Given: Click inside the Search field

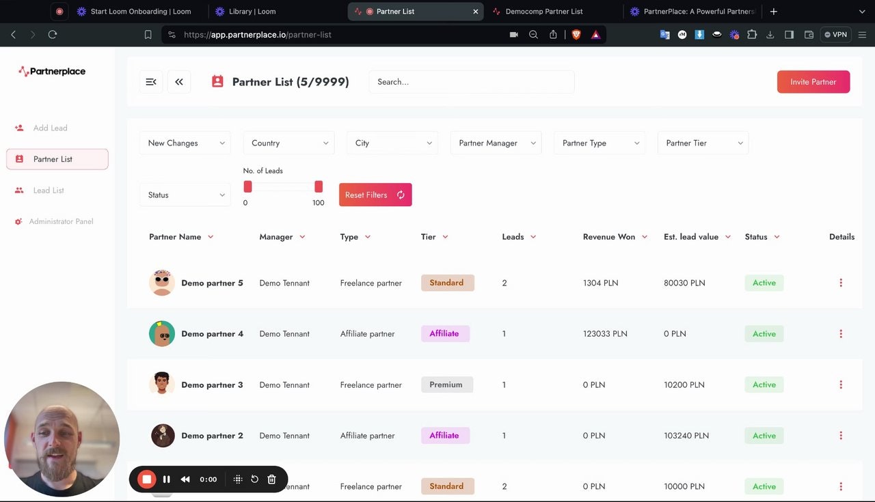Looking at the screenshot, I should (472, 81).
